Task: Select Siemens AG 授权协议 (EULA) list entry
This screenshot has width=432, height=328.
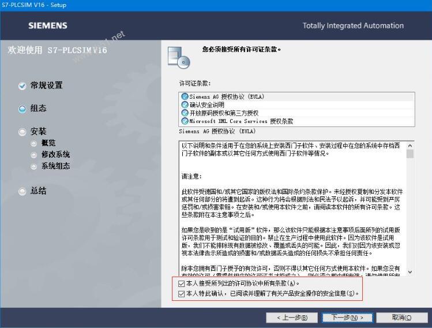Action: click(296, 96)
